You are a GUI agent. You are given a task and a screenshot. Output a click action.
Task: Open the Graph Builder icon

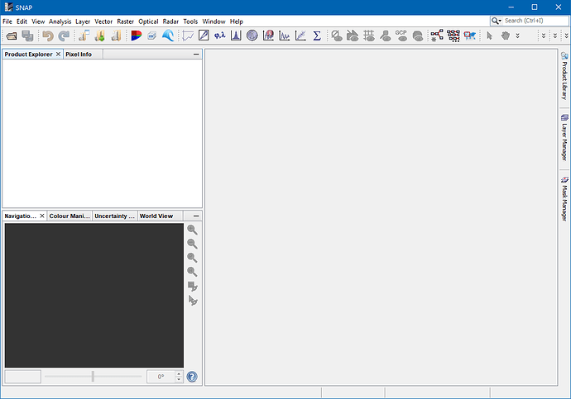coord(437,36)
